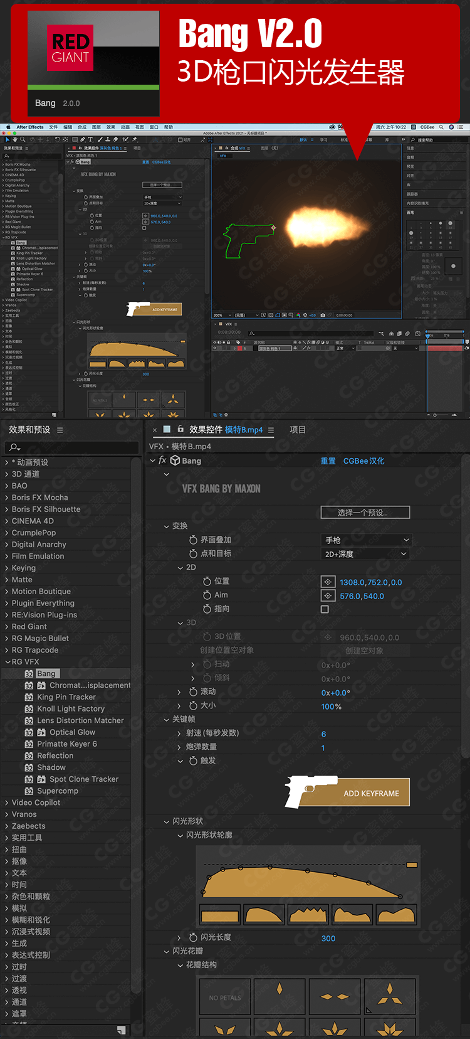Screen dimensions: 470x1039
Task: Click the 指向 stopwatch in enlarged panel
Action: tap(207, 609)
